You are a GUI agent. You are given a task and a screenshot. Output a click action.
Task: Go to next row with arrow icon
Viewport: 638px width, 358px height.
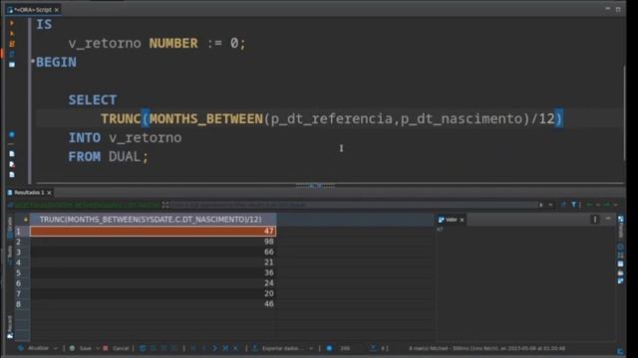point(215,348)
